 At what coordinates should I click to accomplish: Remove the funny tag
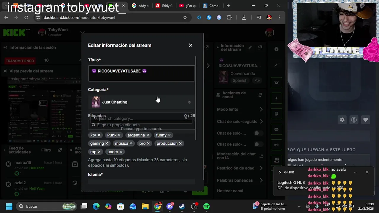click(169, 135)
